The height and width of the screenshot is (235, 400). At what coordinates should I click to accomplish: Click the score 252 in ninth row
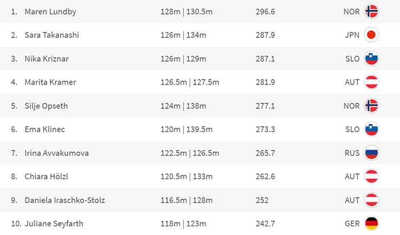point(262,200)
